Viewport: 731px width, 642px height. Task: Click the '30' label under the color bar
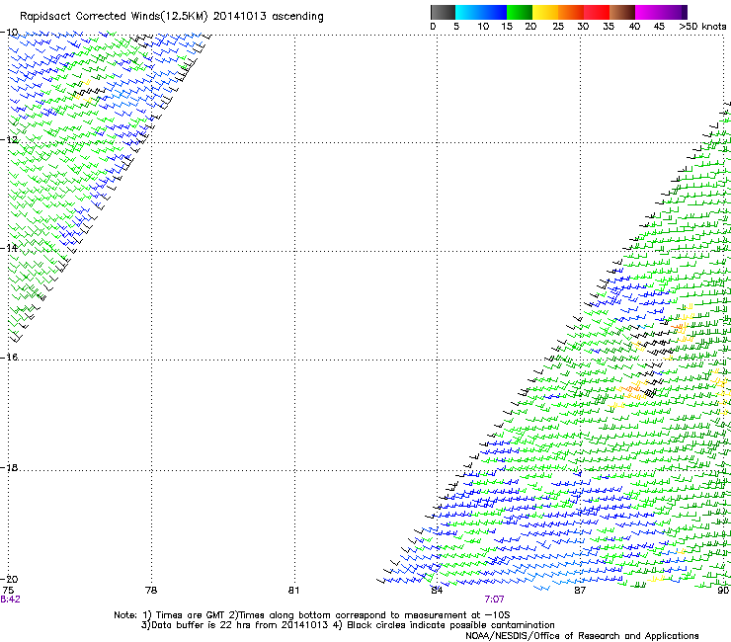pos(583,27)
